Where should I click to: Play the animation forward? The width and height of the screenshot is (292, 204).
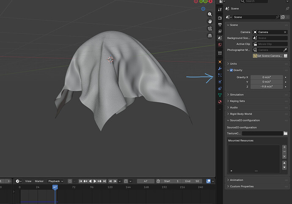(95, 181)
